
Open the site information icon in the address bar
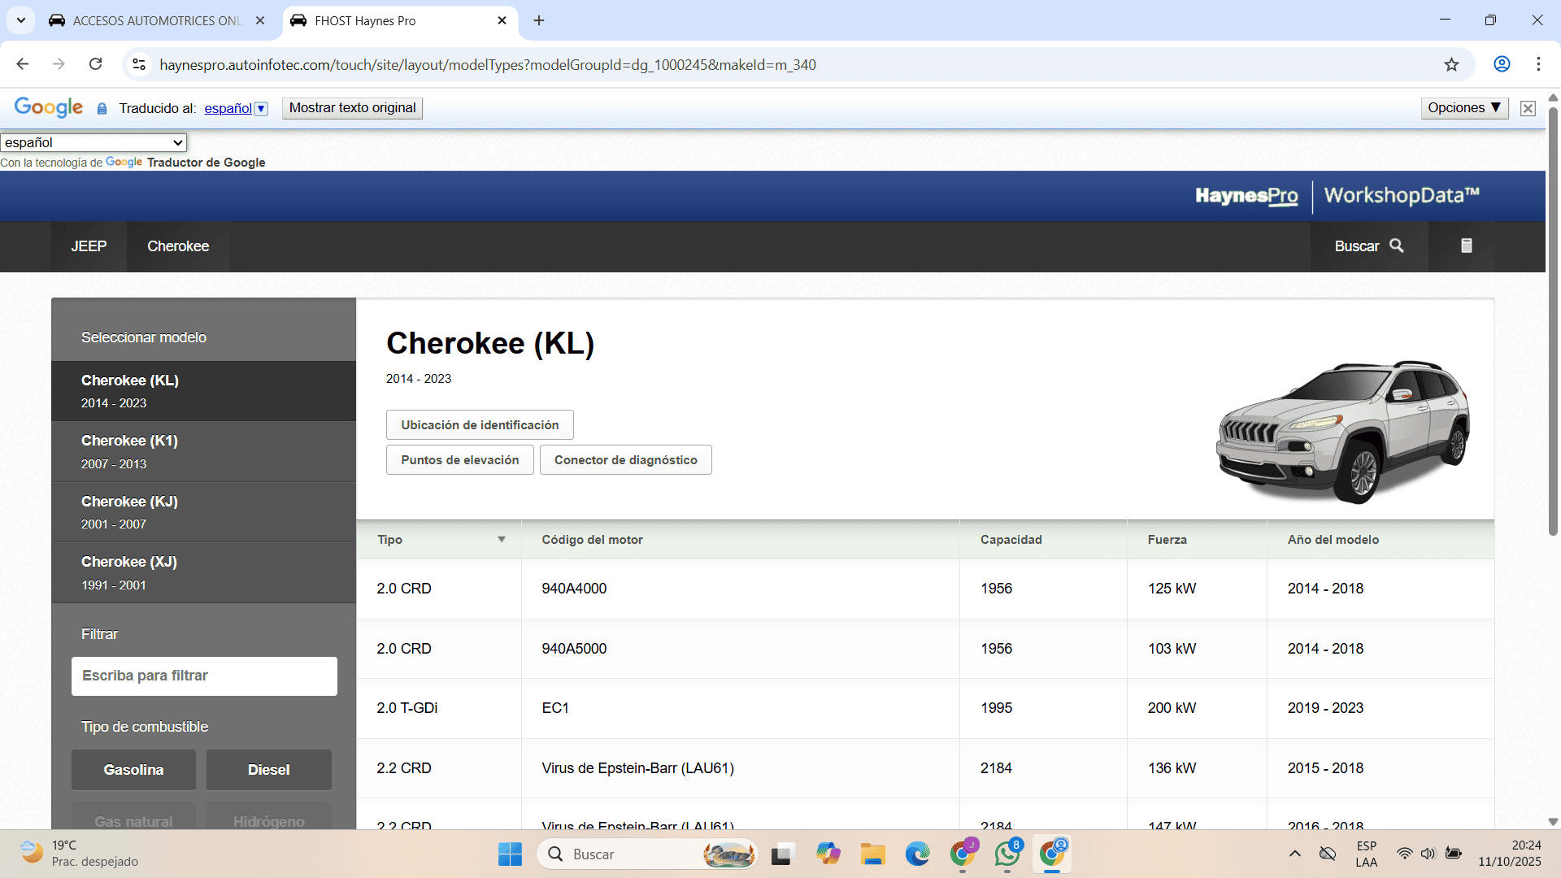(x=139, y=64)
